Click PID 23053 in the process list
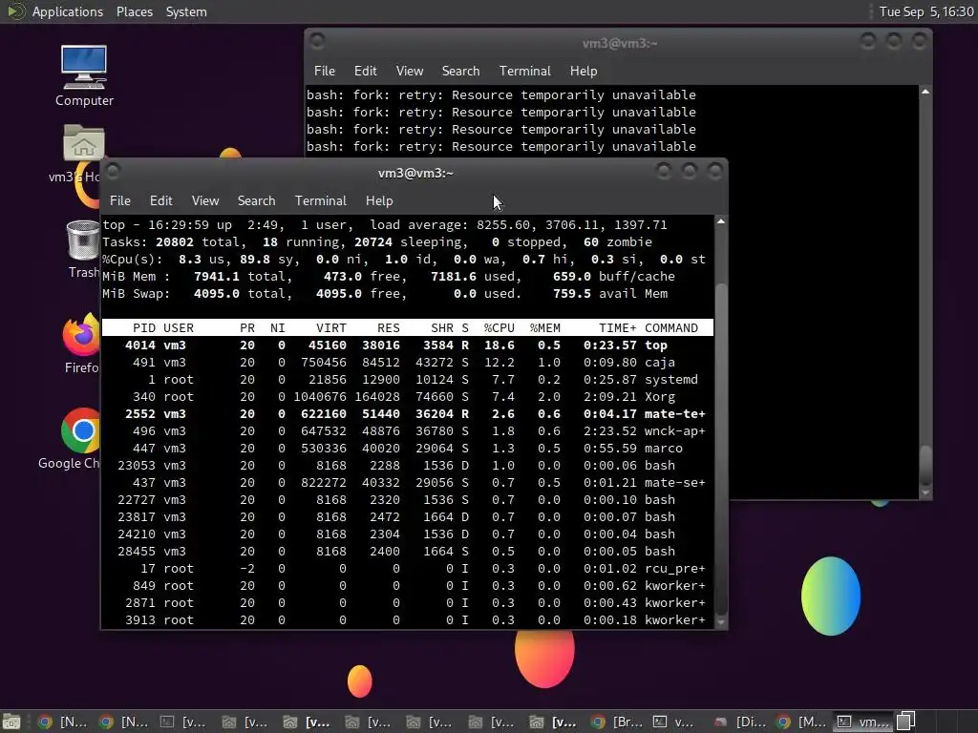This screenshot has width=978, height=733. [x=137, y=466]
